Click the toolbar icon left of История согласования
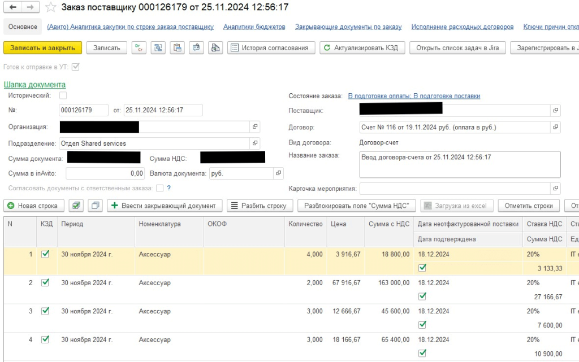579x362 pixels. [x=215, y=48]
